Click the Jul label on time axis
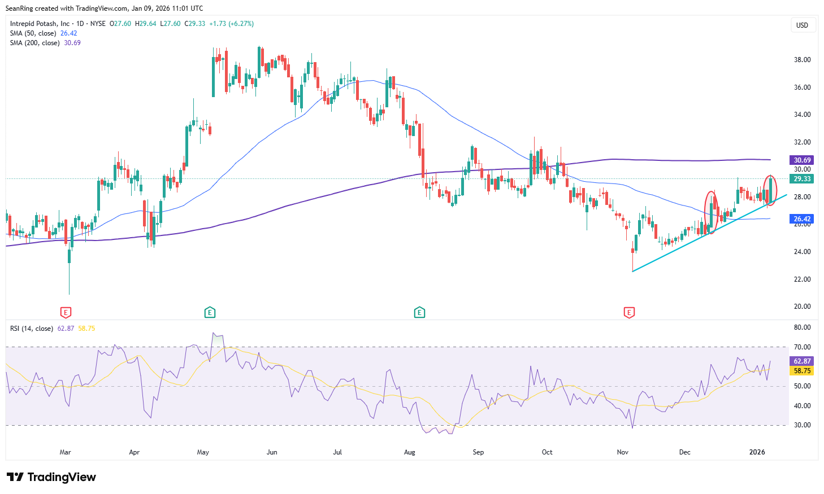The height and width of the screenshot is (494, 824). [337, 452]
